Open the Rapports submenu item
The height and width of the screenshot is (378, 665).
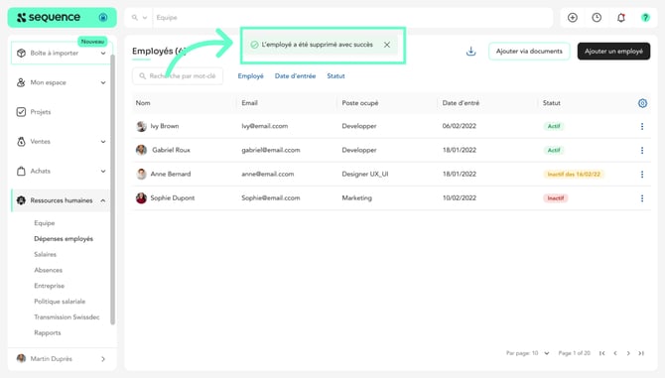click(48, 332)
